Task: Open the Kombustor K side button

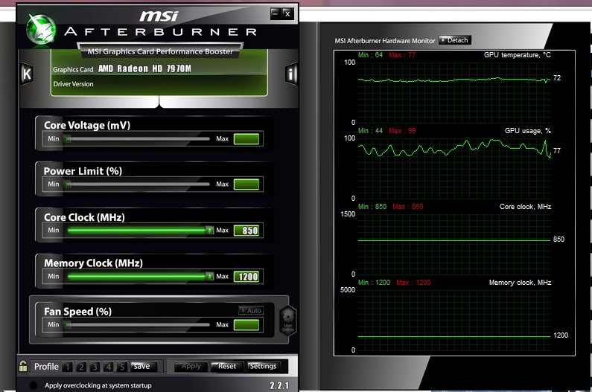Action: (x=27, y=74)
